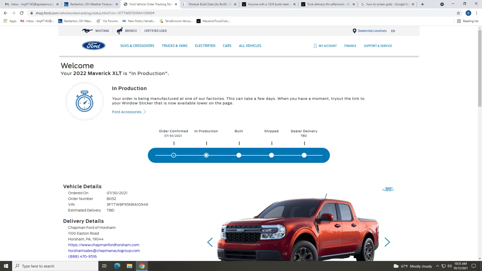Click the In Production progress marker
Screen dimensions: 482x271
coord(206,155)
